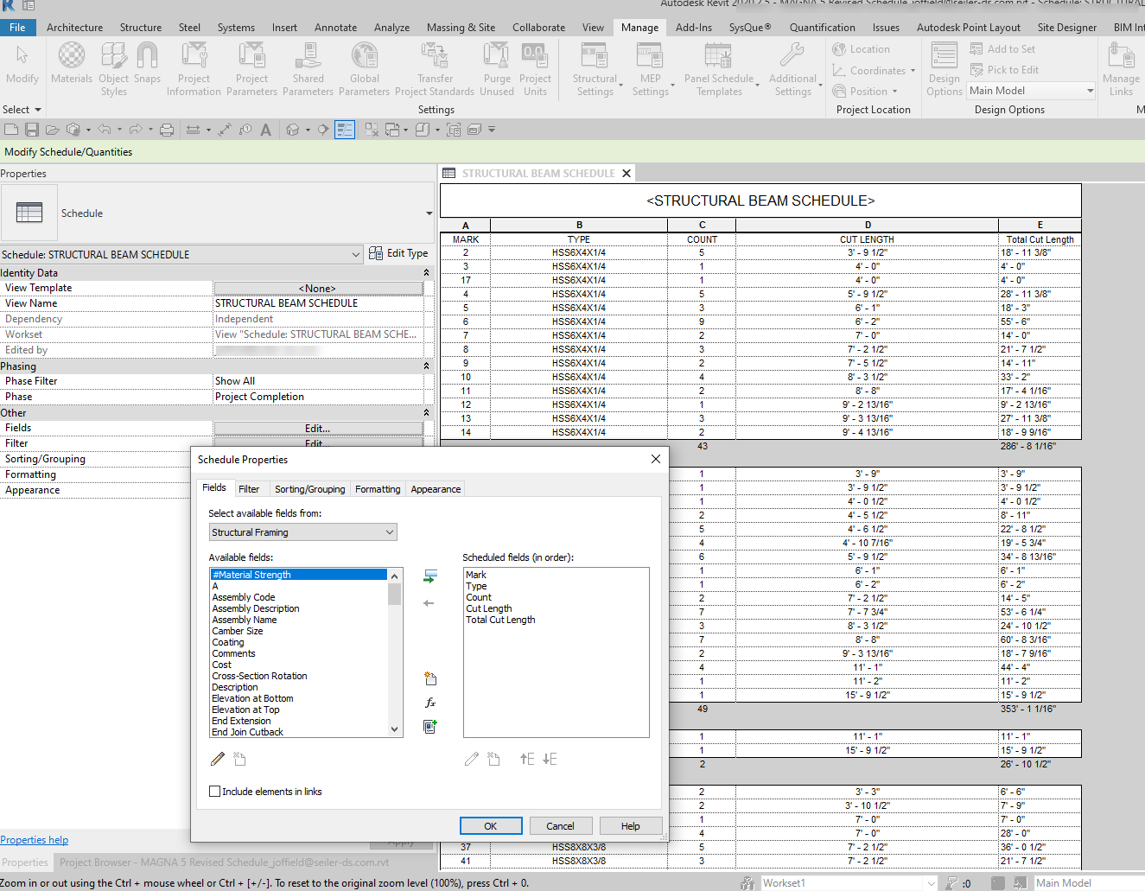
Task: Open Object Styles settings
Action: coord(113,69)
